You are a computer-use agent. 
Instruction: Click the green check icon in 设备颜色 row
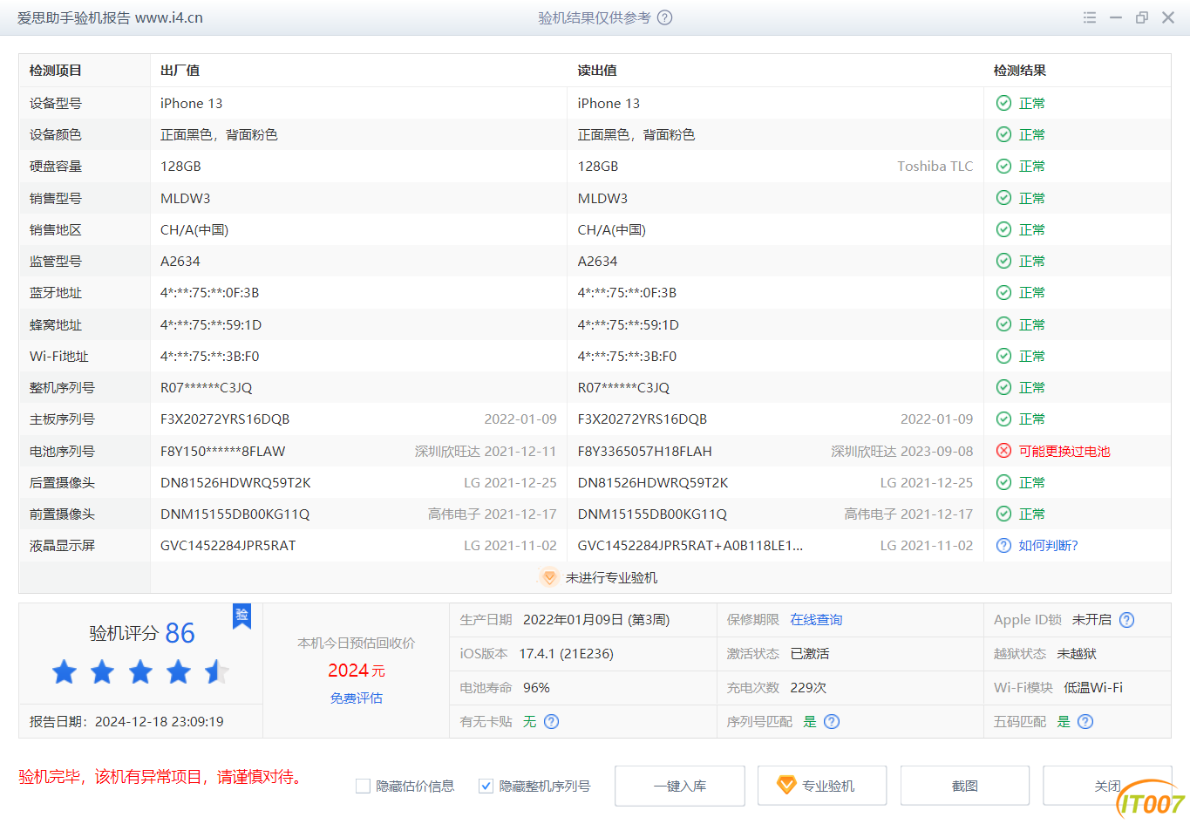1003,134
